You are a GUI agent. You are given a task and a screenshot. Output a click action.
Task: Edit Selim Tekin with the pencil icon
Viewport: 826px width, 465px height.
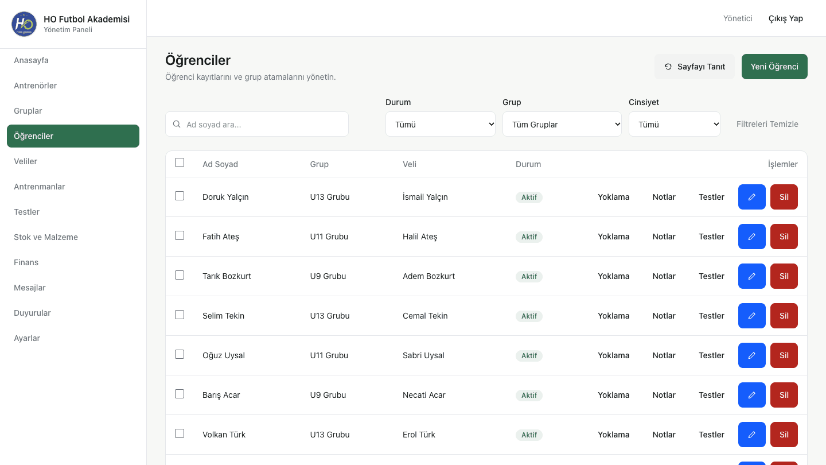752,316
